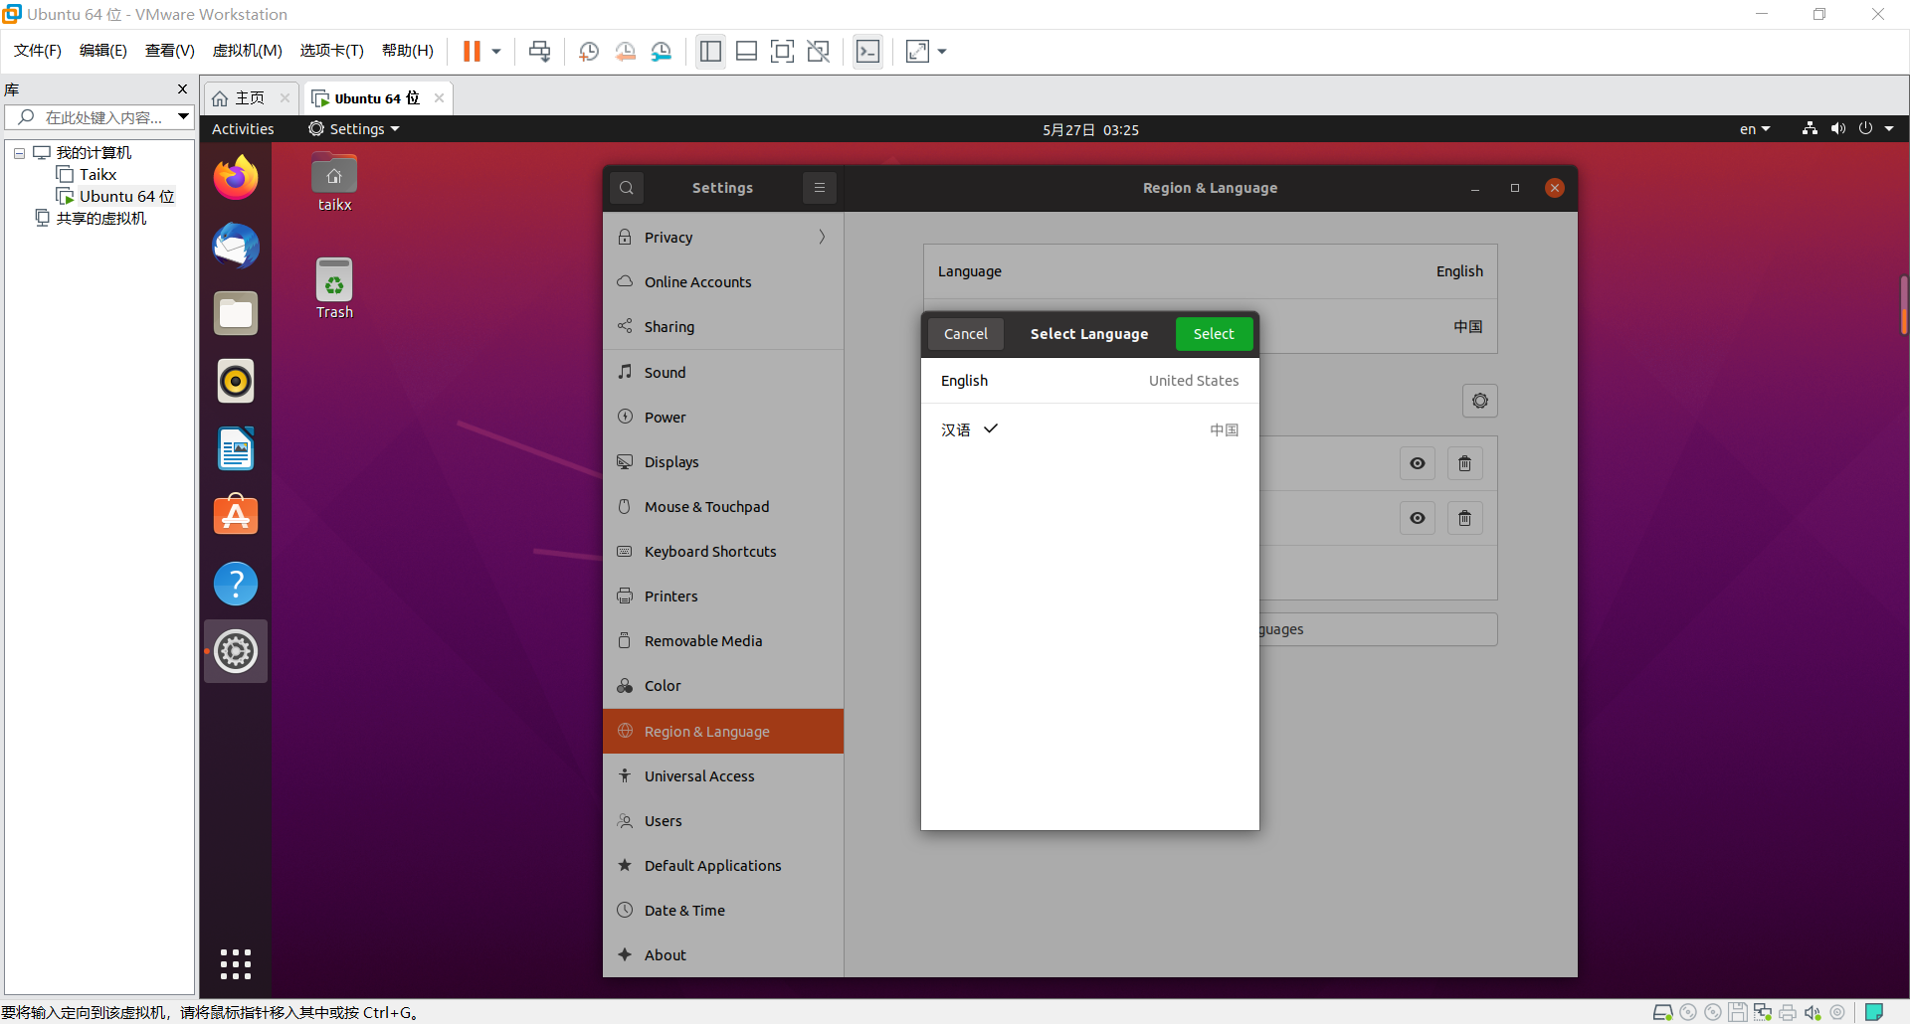The image size is (1910, 1024).
Task: Click the green Select button
Action: [1214, 334]
